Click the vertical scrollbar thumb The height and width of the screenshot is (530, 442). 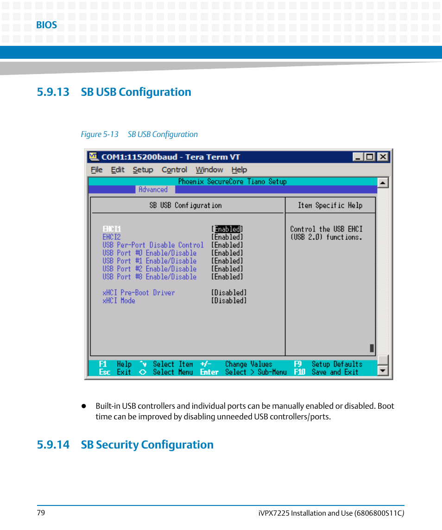(383, 360)
